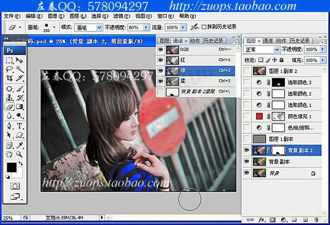Enable airbrush option in options bar
This screenshot has width=330, height=225.
[195, 27]
